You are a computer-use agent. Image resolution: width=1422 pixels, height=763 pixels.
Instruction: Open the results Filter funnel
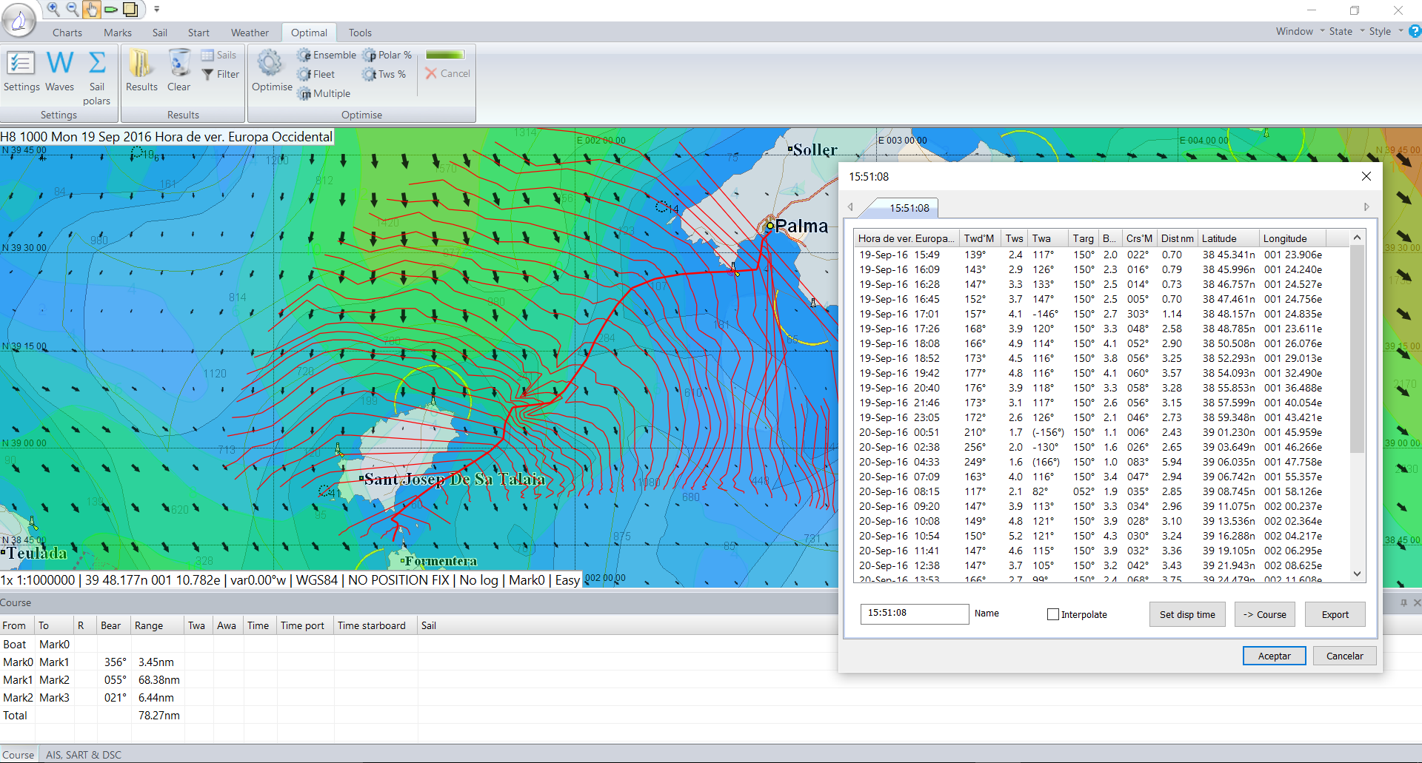(221, 74)
